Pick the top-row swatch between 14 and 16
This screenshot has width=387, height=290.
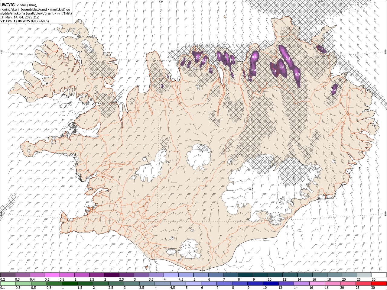(x=305, y=275)
